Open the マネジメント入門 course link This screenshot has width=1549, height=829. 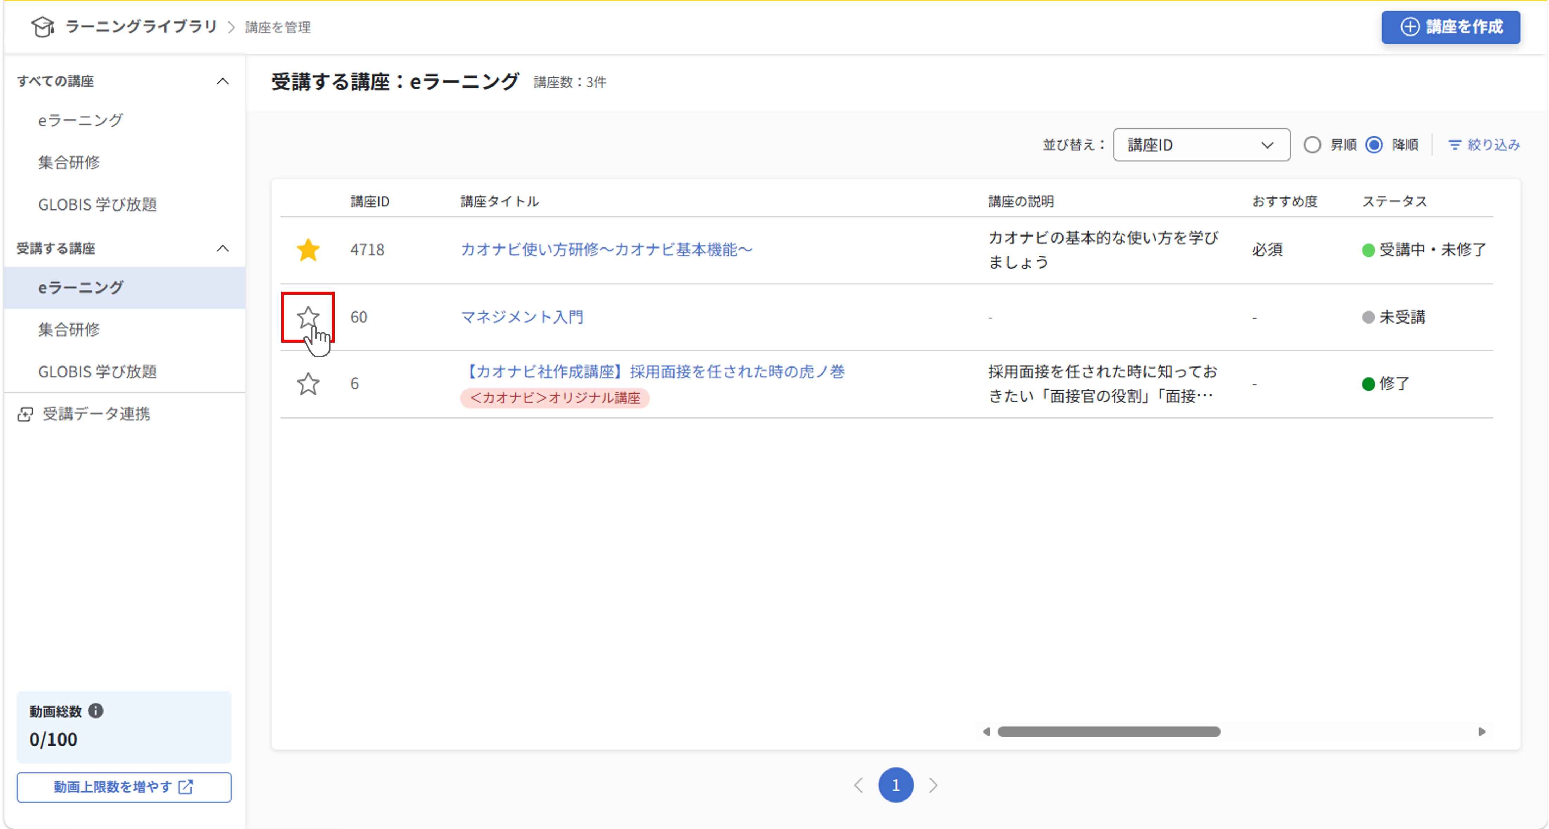coord(522,317)
